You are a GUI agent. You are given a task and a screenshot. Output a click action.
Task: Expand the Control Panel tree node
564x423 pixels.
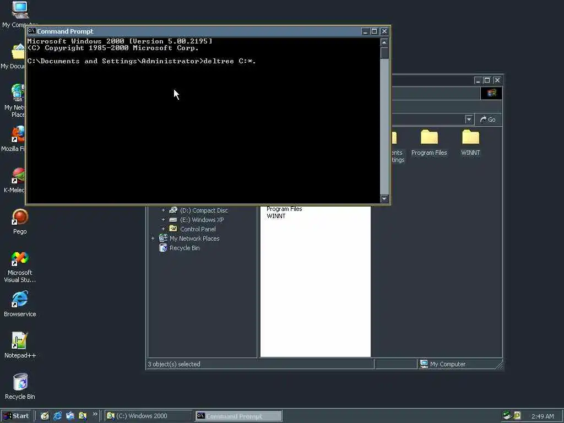point(163,229)
